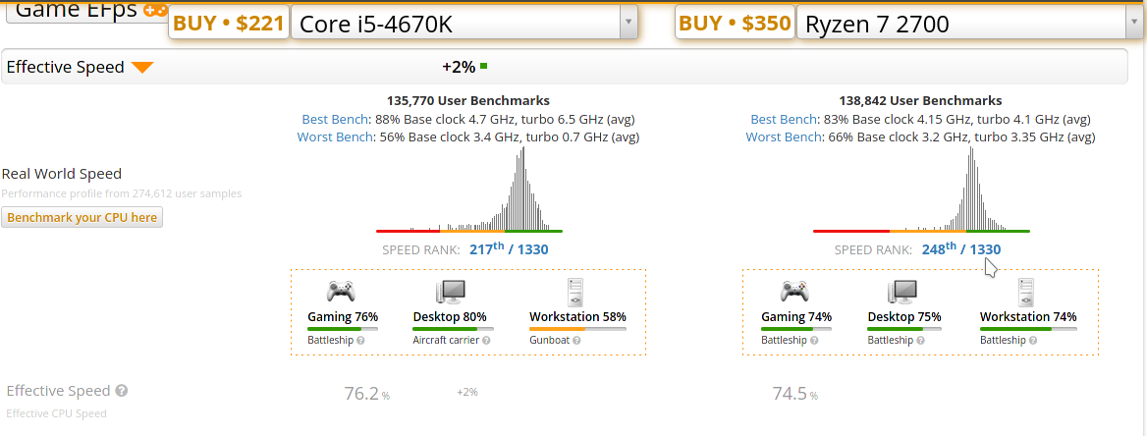
Task: Click speed rank 248th / 1330 link
Action: [961, 248]
